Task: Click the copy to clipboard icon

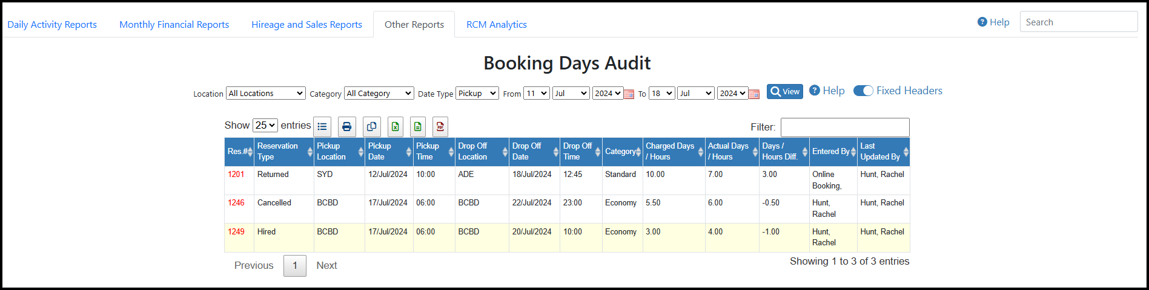Action: click(x=371, y=127)
